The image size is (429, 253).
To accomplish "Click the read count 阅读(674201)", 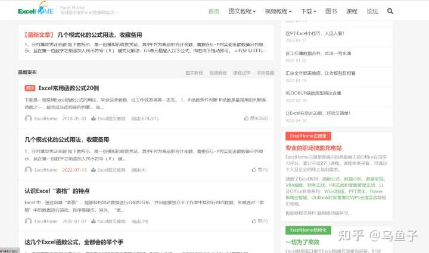I will (145, 119).
